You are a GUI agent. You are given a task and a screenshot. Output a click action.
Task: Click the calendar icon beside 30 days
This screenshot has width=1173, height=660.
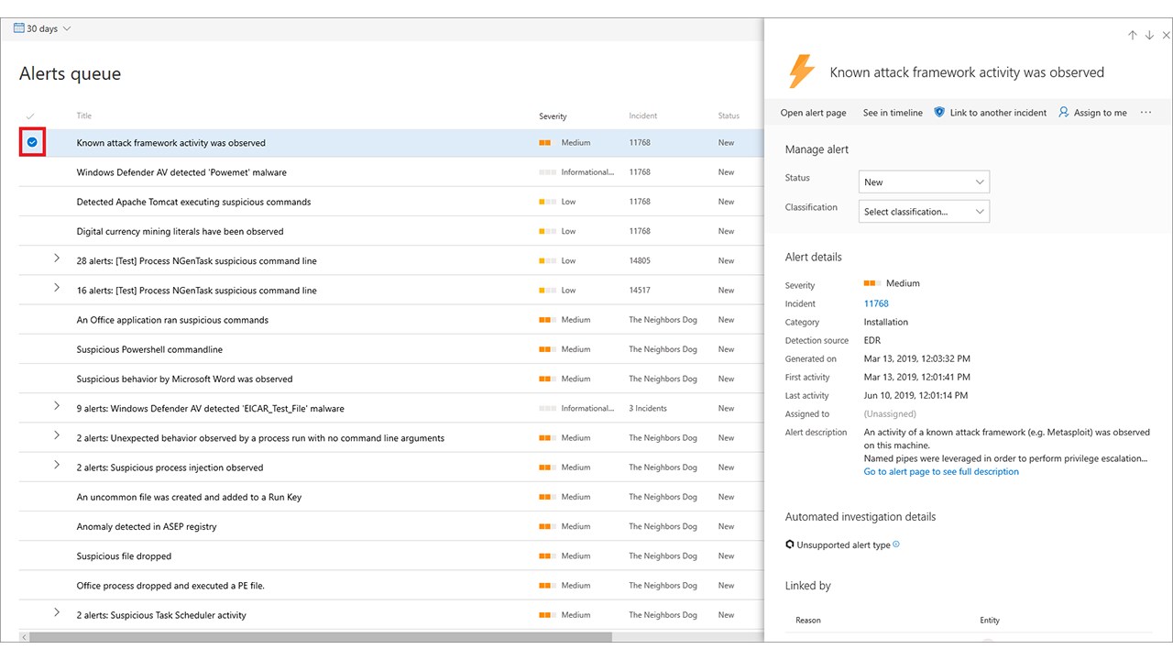18,28
